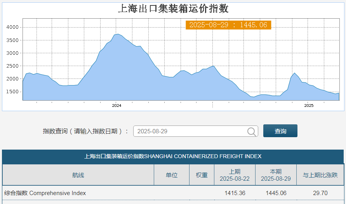Image resolution: width=346 pixels, height=204 pixels.
Task: Click the chart title 上海出口集装箱运价指数
Action: [x=173, y=9]
